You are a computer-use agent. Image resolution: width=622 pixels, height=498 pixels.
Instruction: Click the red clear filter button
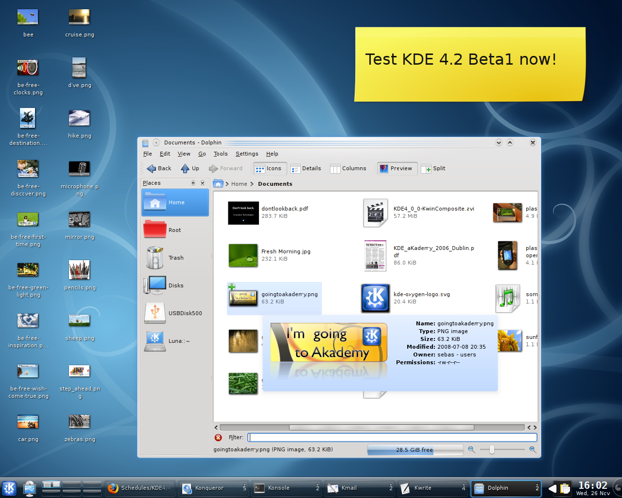pos(218,437)
